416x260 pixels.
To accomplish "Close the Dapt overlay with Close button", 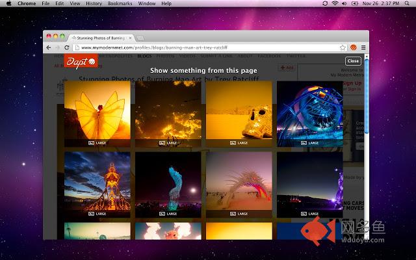I will pyautogui.click(x=353, y=61).
